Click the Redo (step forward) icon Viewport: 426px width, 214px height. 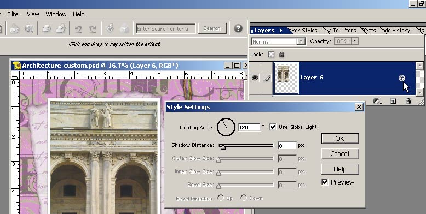tap(93, 28)
